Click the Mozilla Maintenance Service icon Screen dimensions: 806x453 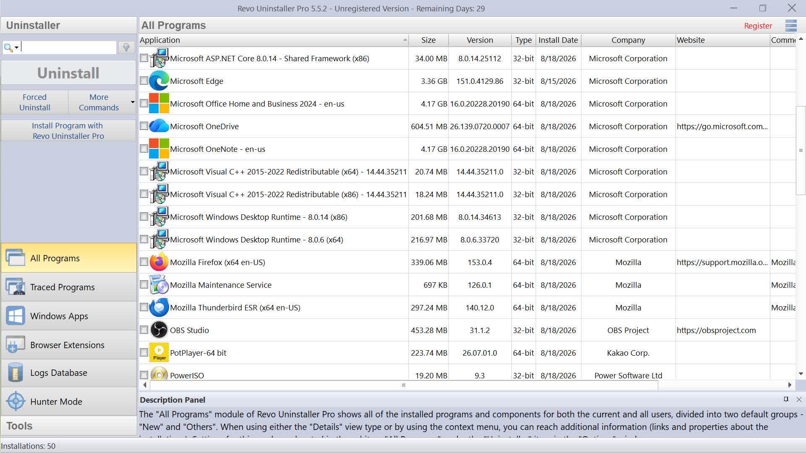point(159,285)
